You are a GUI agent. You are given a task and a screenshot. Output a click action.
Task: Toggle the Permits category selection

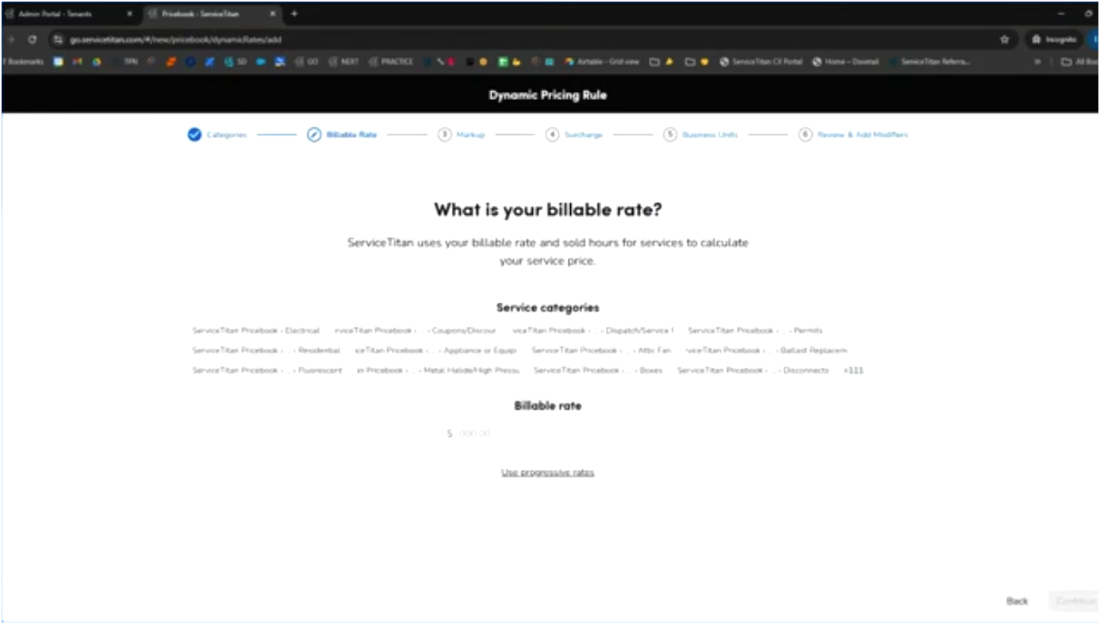point(754,330)
